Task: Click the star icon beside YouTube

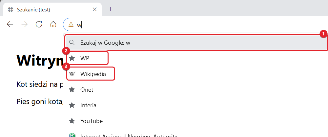Action: tap(72, 121)
